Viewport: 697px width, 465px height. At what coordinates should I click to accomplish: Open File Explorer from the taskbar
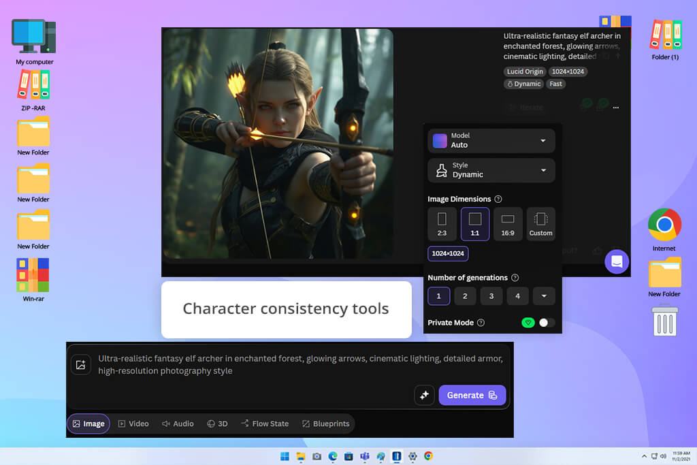coord(301,456)
